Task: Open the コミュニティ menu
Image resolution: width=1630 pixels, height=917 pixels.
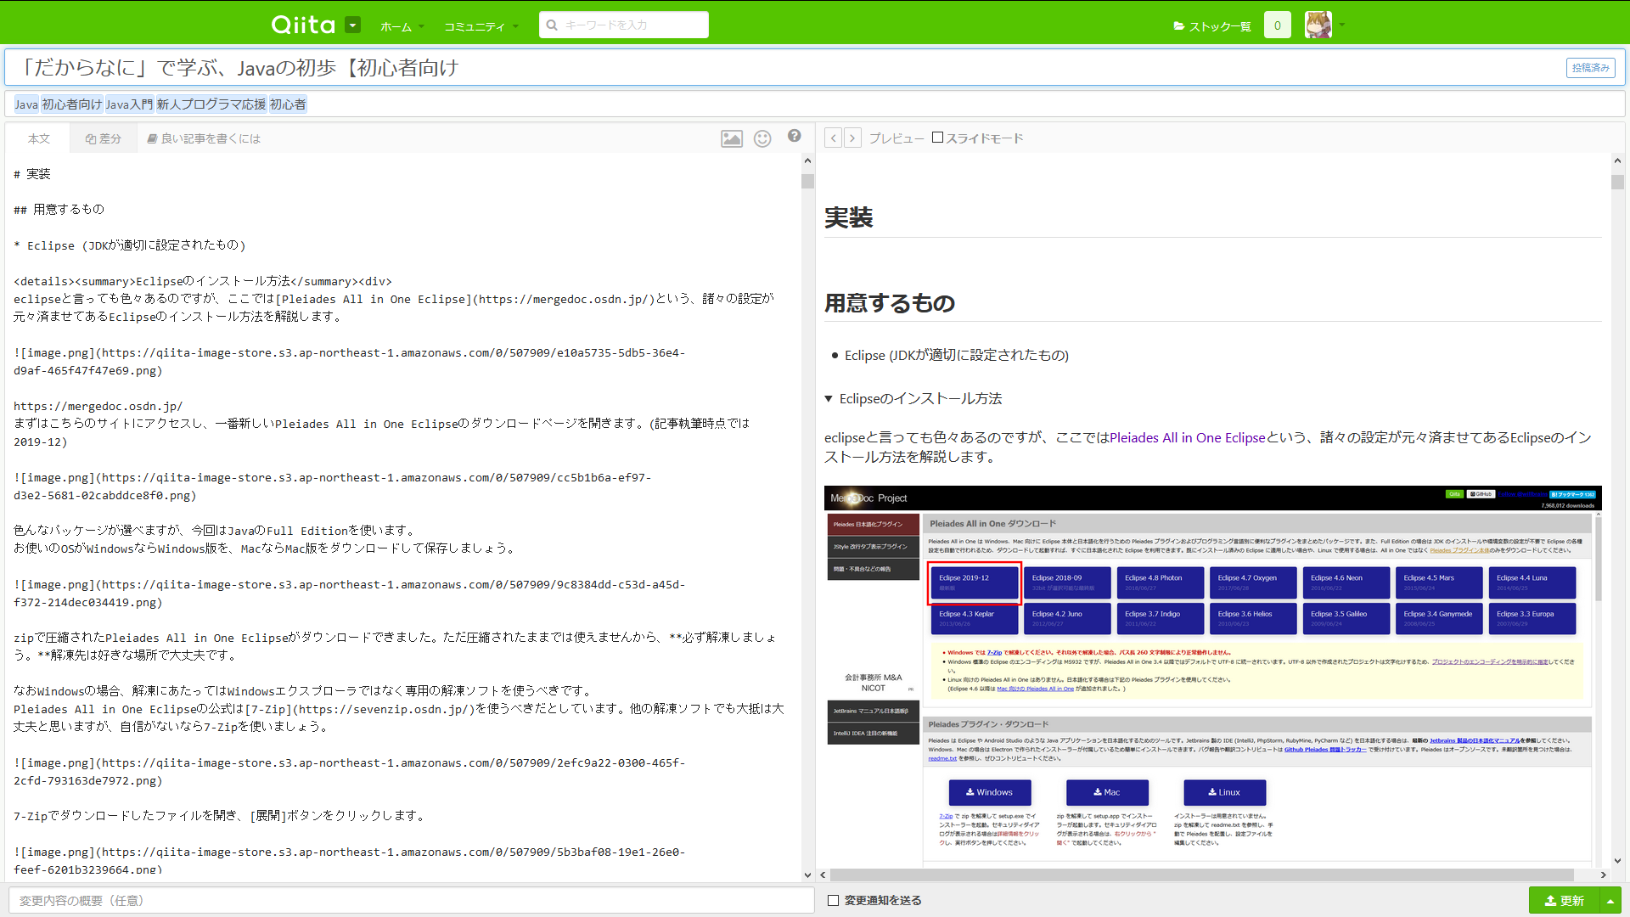Action: click(481, 26)
